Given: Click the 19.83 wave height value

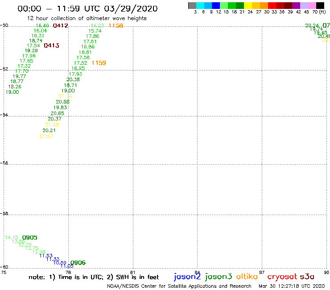Looking at the screenshot, I should 60,108.
